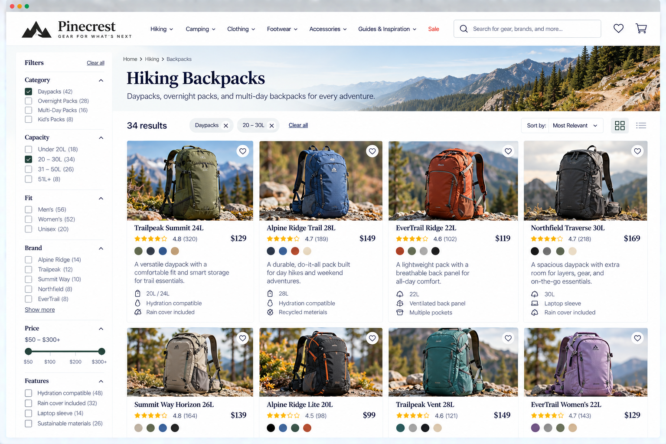Viewport: 666px width, 444px height.
Task: Click the search magnifier icon
Action: click(x=464, y=29)
